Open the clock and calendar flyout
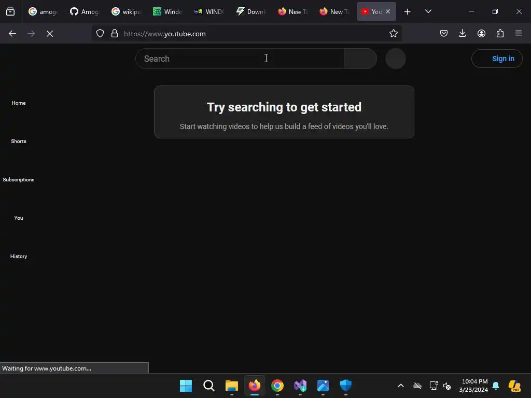Screen dimensions: 531x398 [473, 386]
